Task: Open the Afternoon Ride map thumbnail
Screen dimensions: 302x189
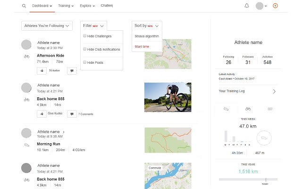Action: [168, 54]
